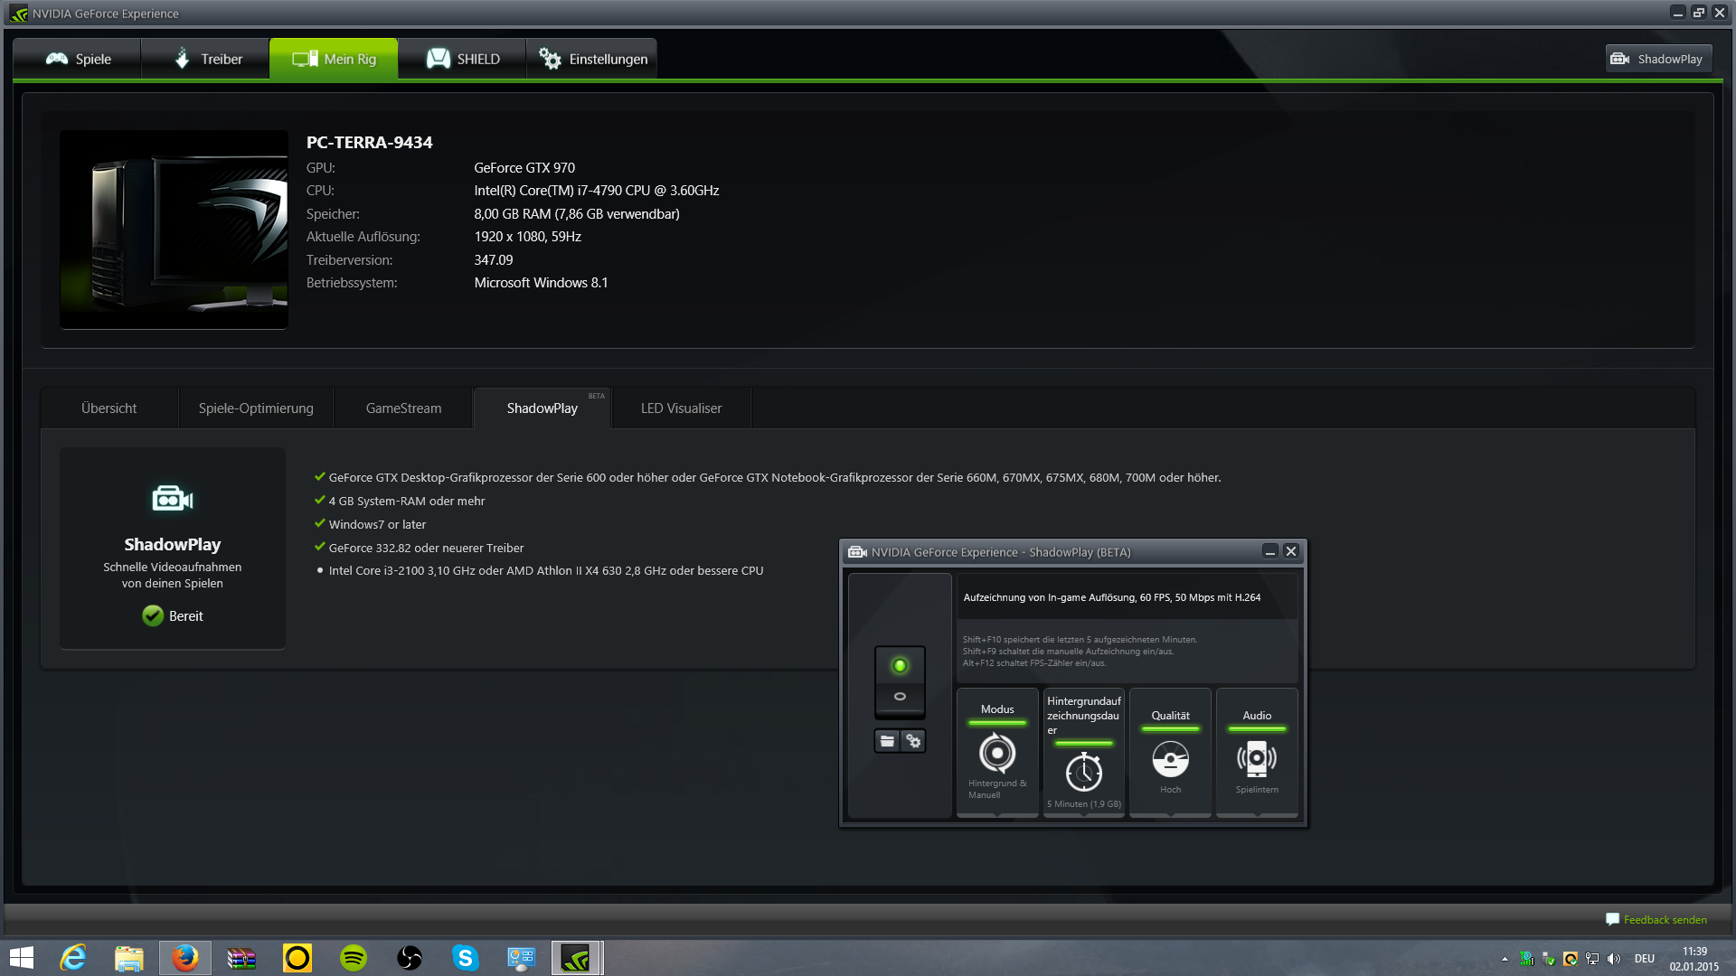Screen dimensions: 1736x976
Task: Select the GameStream sub-tab
Action: click(403, 408)
